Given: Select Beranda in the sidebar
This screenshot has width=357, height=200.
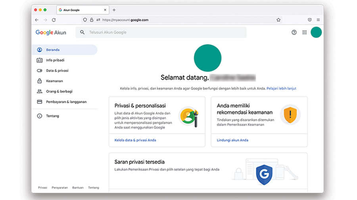Looking at the screenshot, I should [x=52, y=50].
